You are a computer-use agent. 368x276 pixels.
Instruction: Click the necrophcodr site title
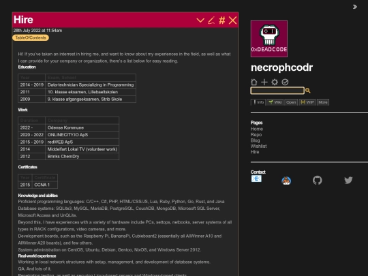click(281, 67)
